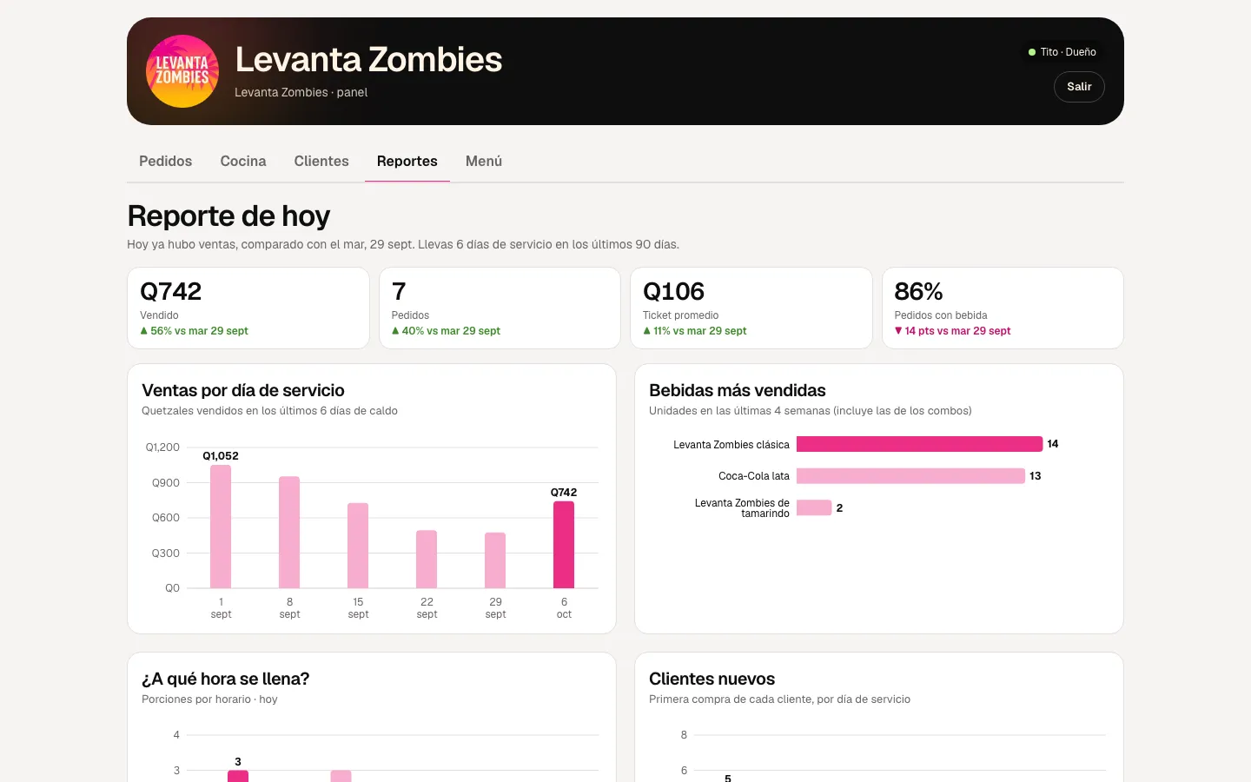
Task: Click the green up arrow in Vendido card
Action: pyautogui.click(x=144, y=331)
